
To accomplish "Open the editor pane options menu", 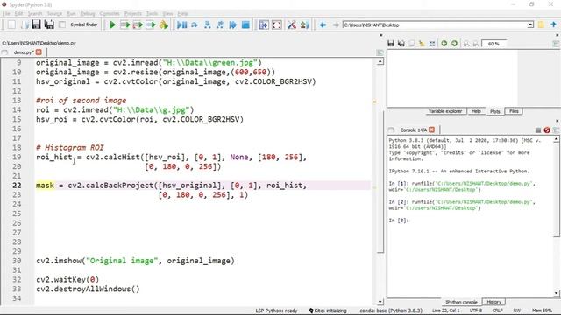I will 380,52.
